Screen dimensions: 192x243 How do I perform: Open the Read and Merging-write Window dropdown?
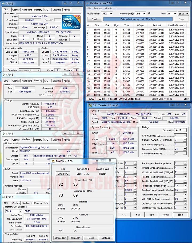185,190
